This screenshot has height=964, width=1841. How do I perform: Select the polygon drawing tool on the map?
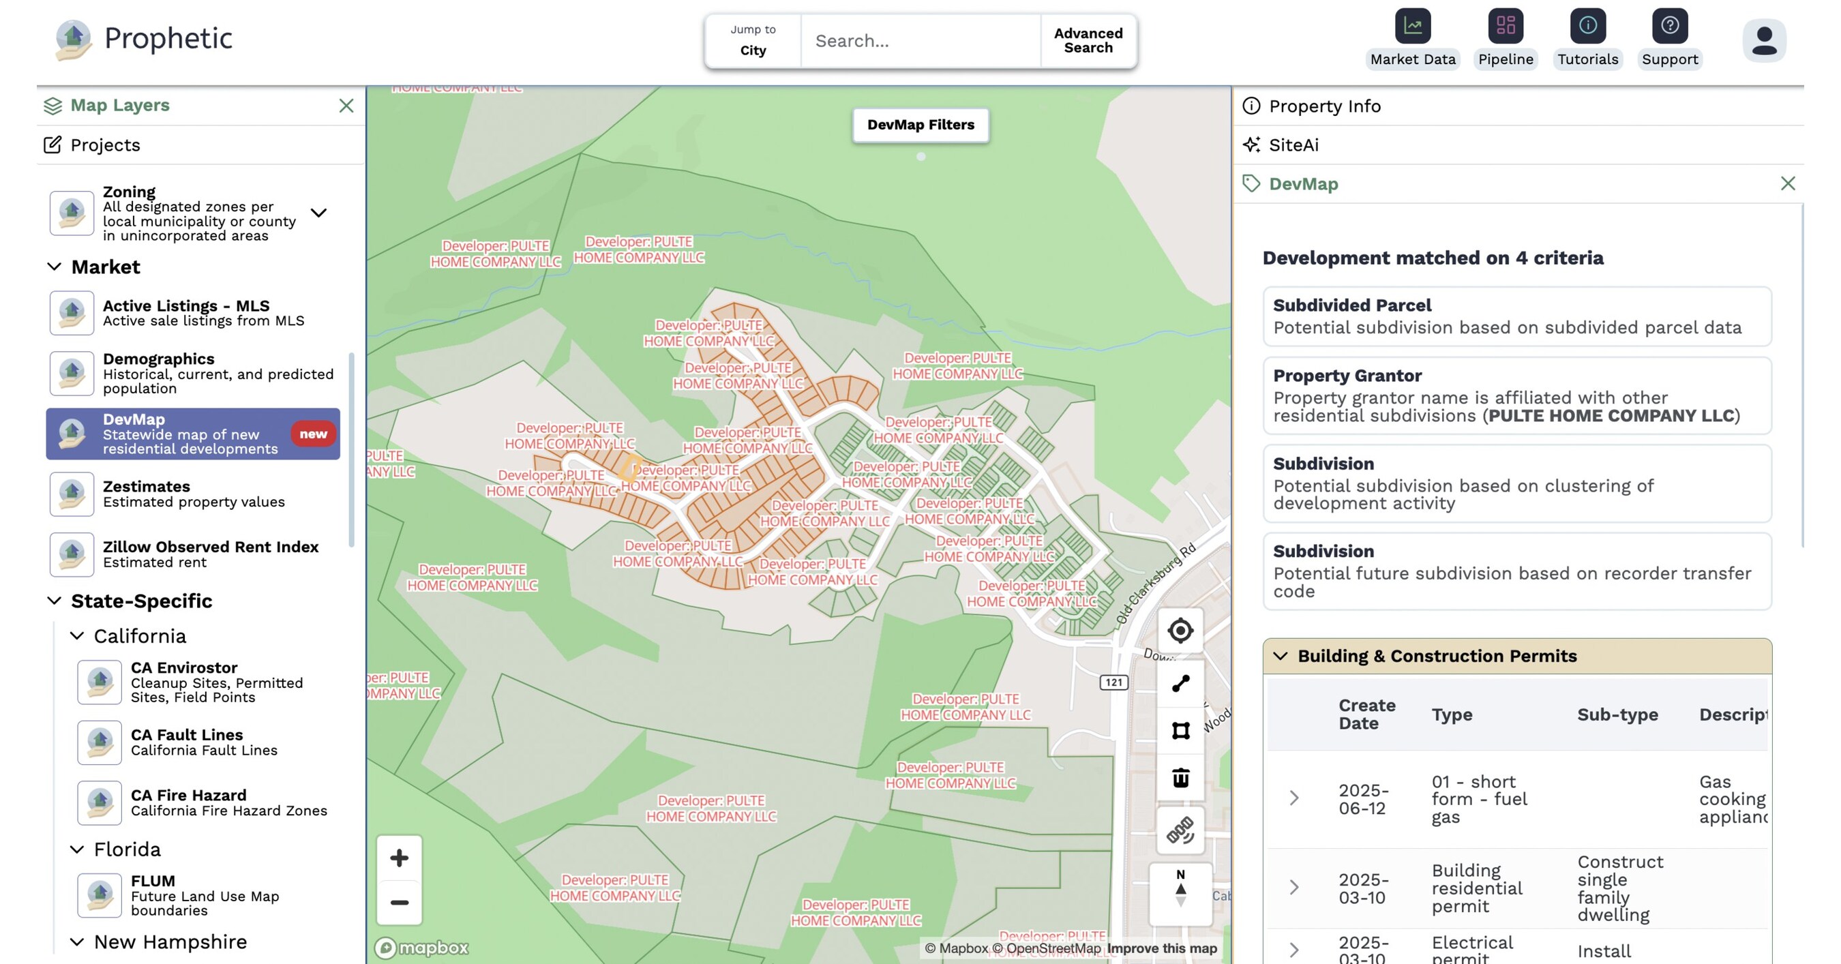click(x=1180, y=730)
